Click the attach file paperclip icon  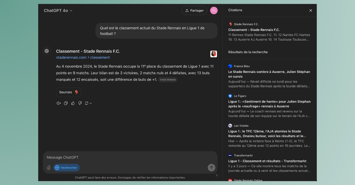[49, 168]
